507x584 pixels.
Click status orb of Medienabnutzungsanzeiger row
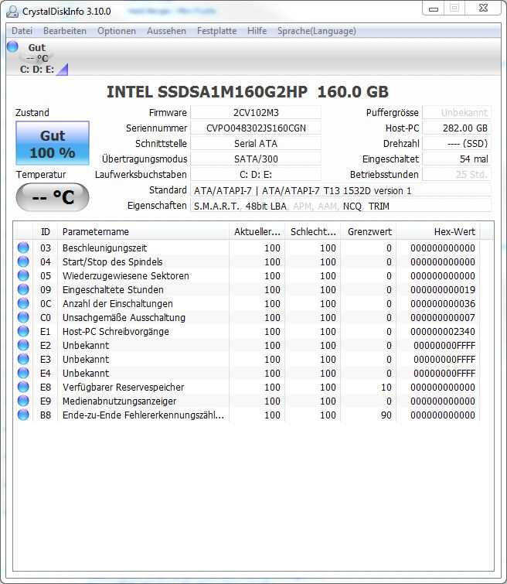pyautogui.click(x=23, y=401)
